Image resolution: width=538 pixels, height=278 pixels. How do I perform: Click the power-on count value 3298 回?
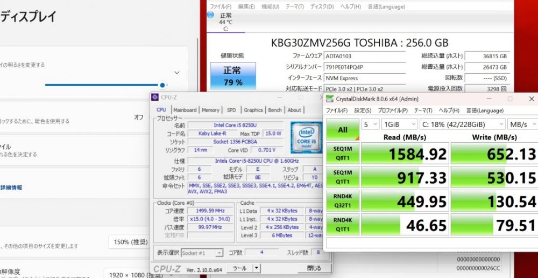click(x=486, y=88)
